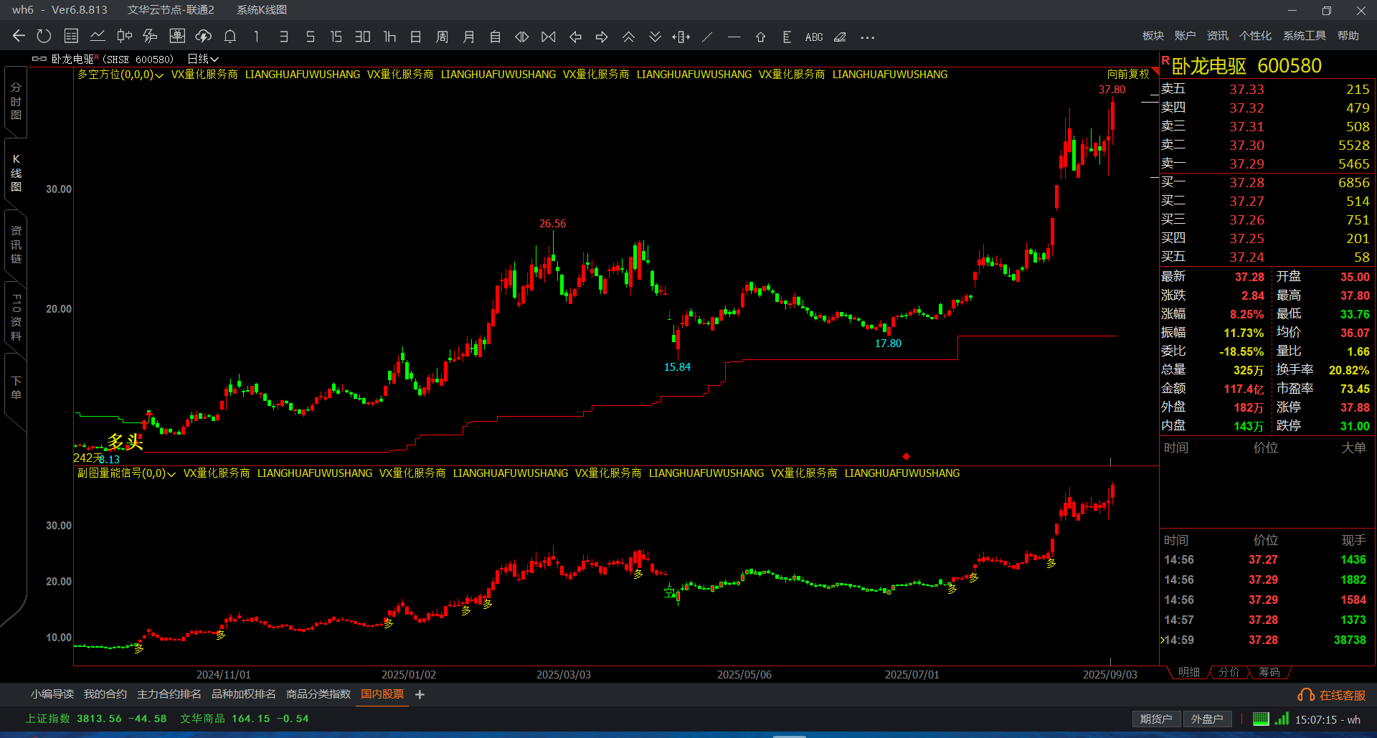Switch to the 1-minute period
Viewport: 1377px width, 738px height.
[x=257, y=37]
